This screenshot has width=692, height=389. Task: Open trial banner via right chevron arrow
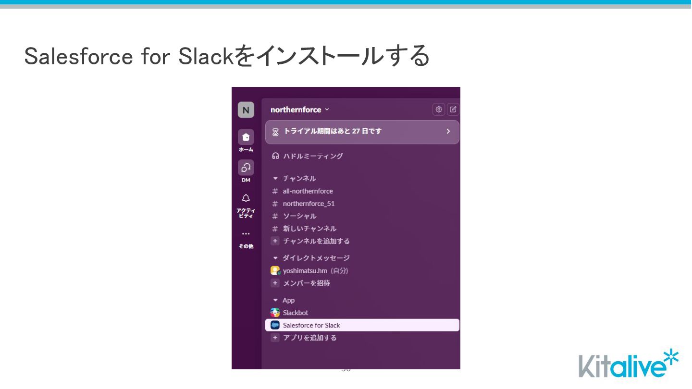[x=448, y=131]
